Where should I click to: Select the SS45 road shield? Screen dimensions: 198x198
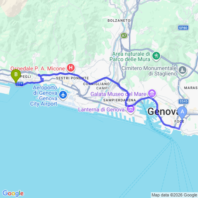click(x=183, y=101)
